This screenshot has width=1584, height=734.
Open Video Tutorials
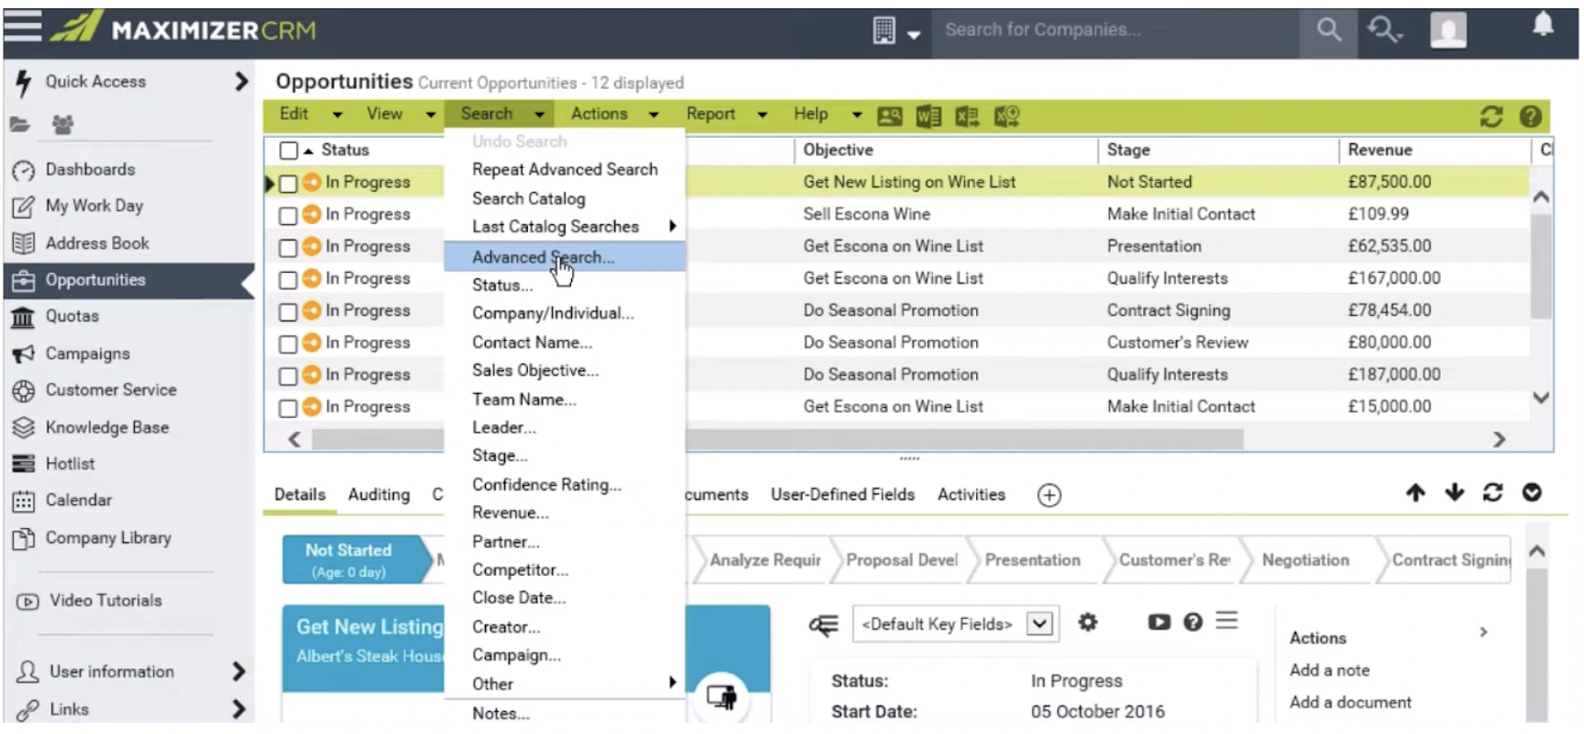[106, 601]
